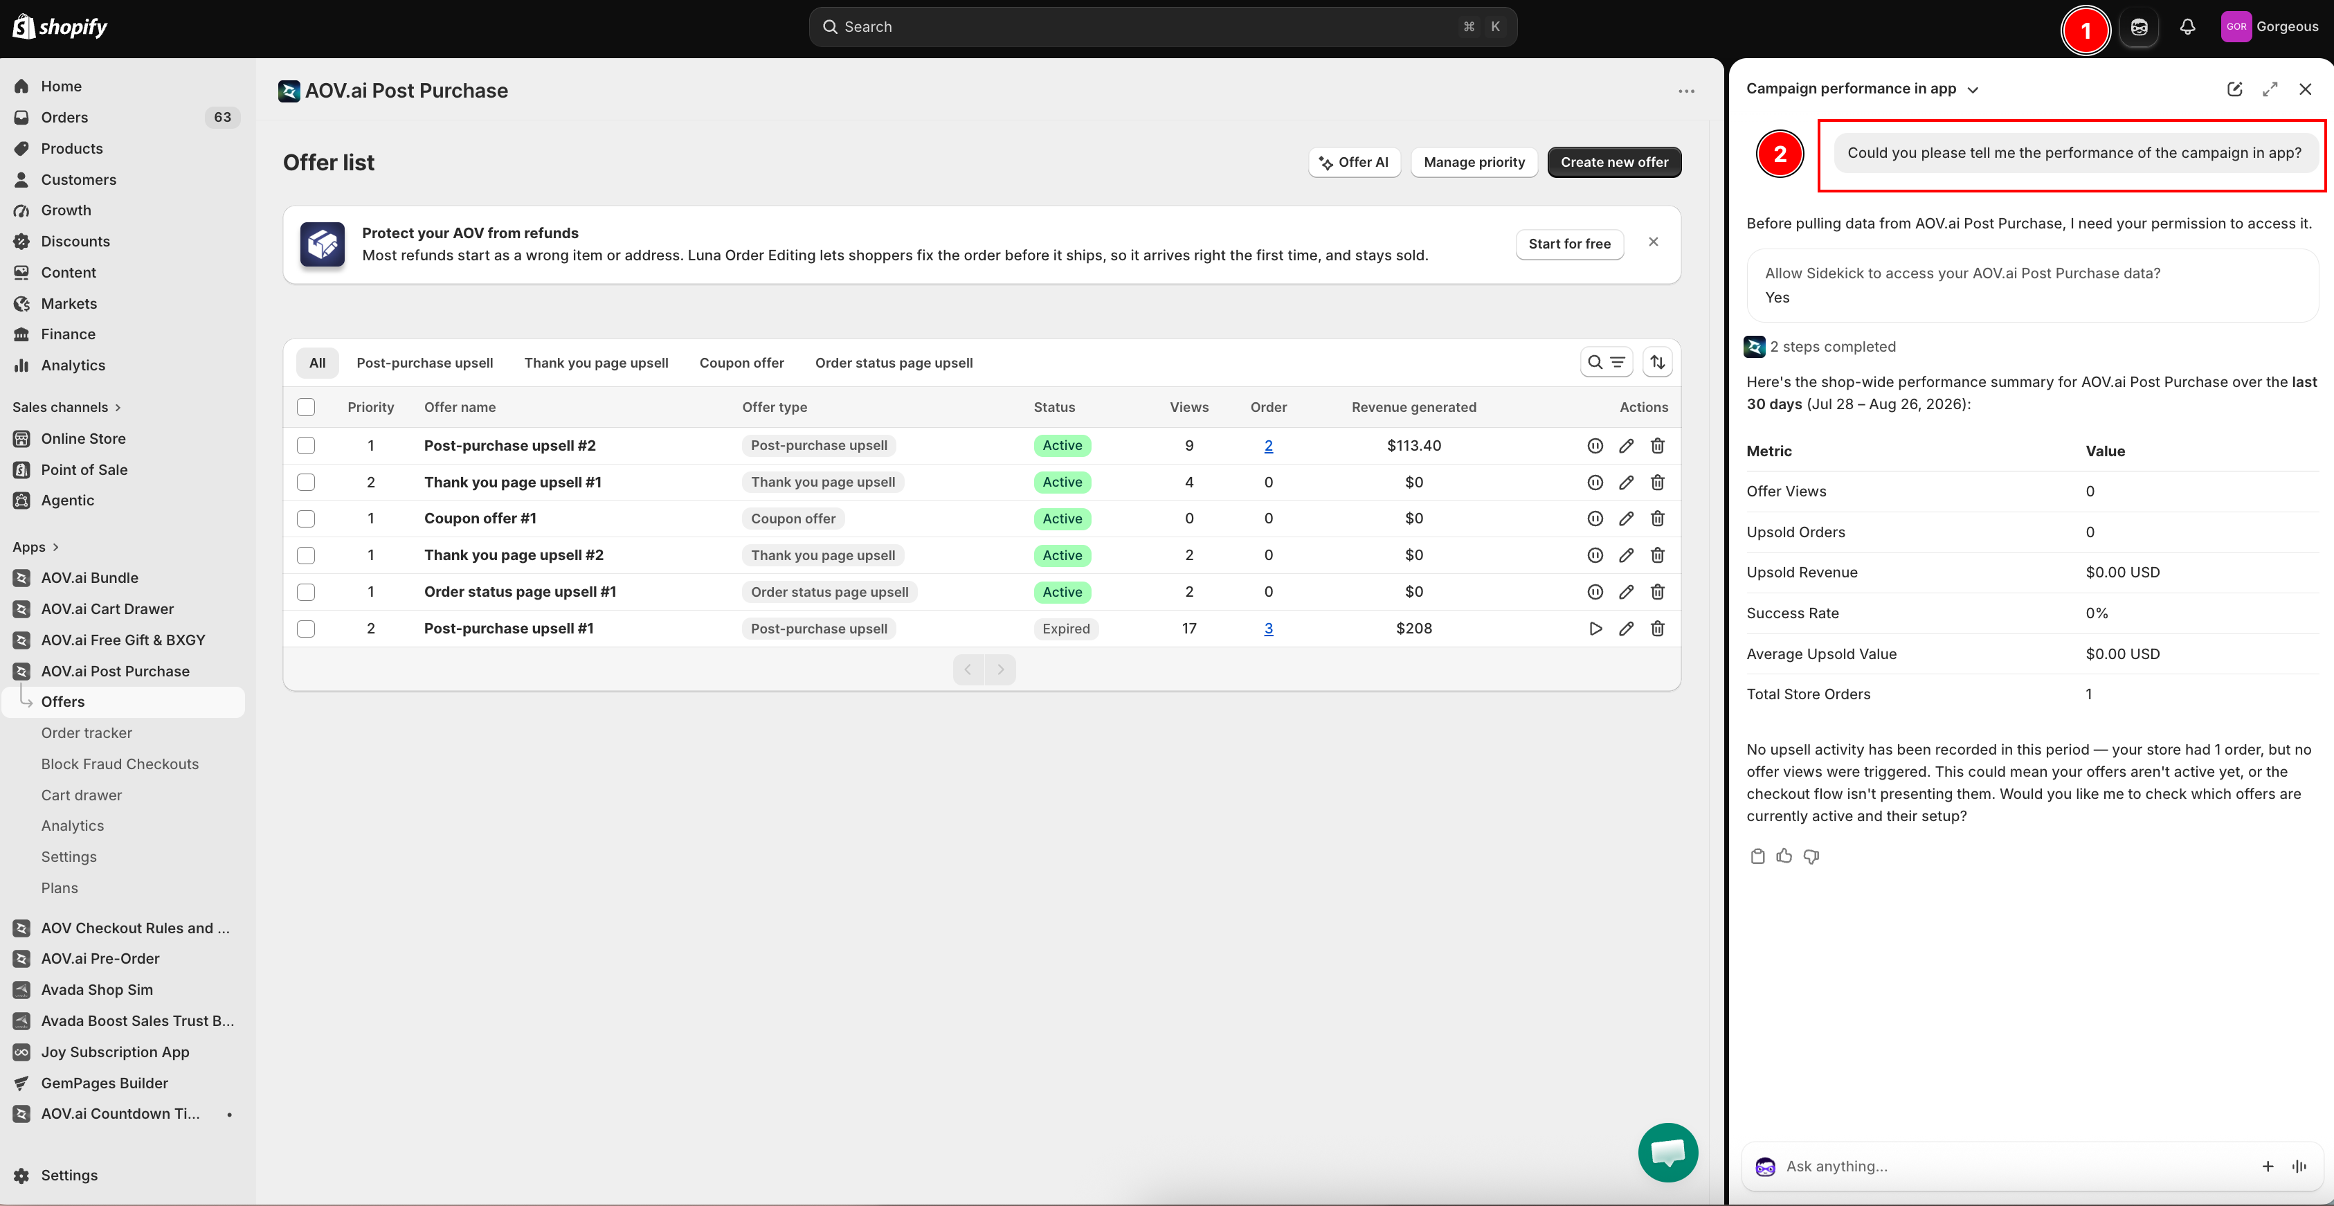The image size is (2334, 1206).
Task: Switch to Thank you page upsell tab
Action: 596,363
